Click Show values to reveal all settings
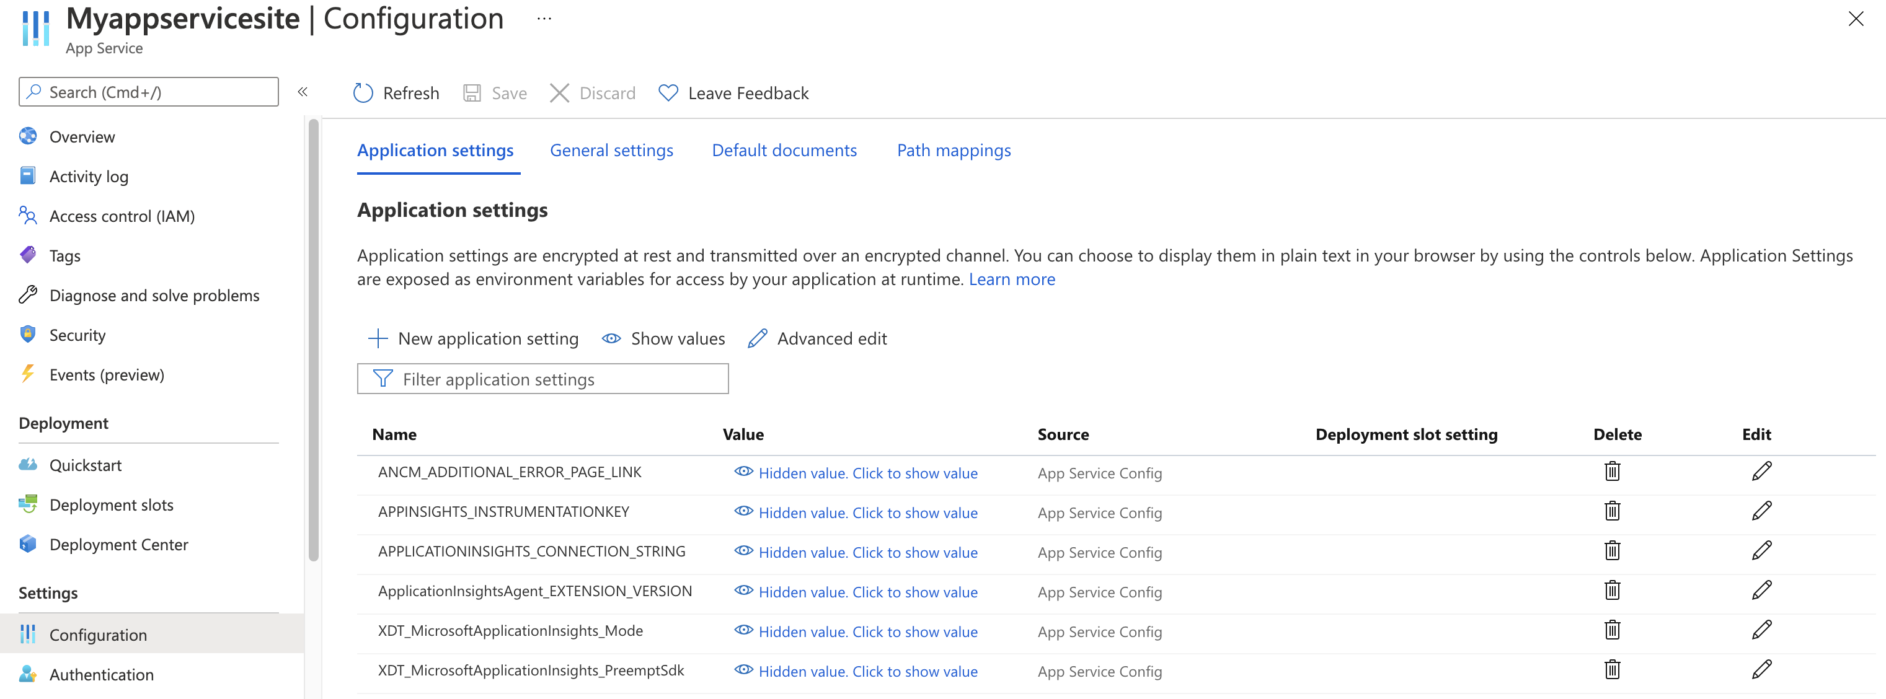1886x699 pixels. click(x=665, y=338)
